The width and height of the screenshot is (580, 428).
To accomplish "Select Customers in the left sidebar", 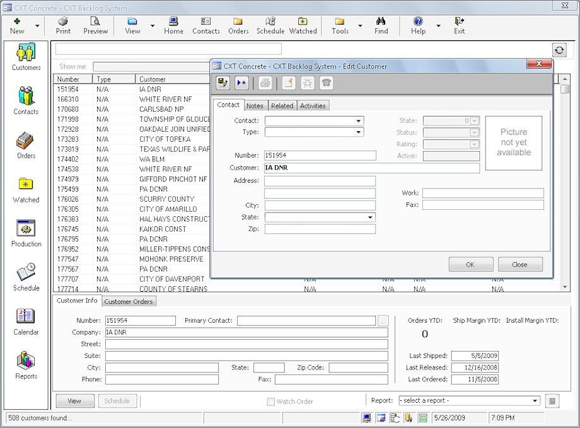I will tap(26, 57).
